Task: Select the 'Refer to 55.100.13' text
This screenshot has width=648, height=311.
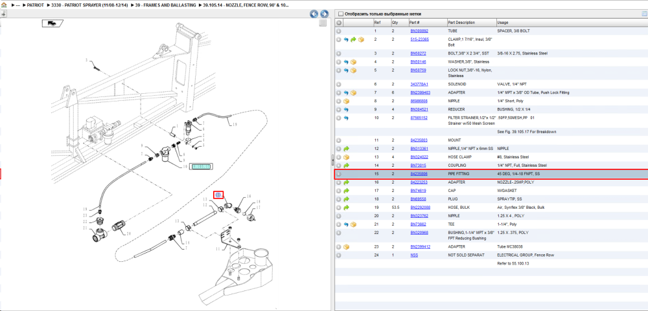Action: pyautogui.click(x=513, y=263)
